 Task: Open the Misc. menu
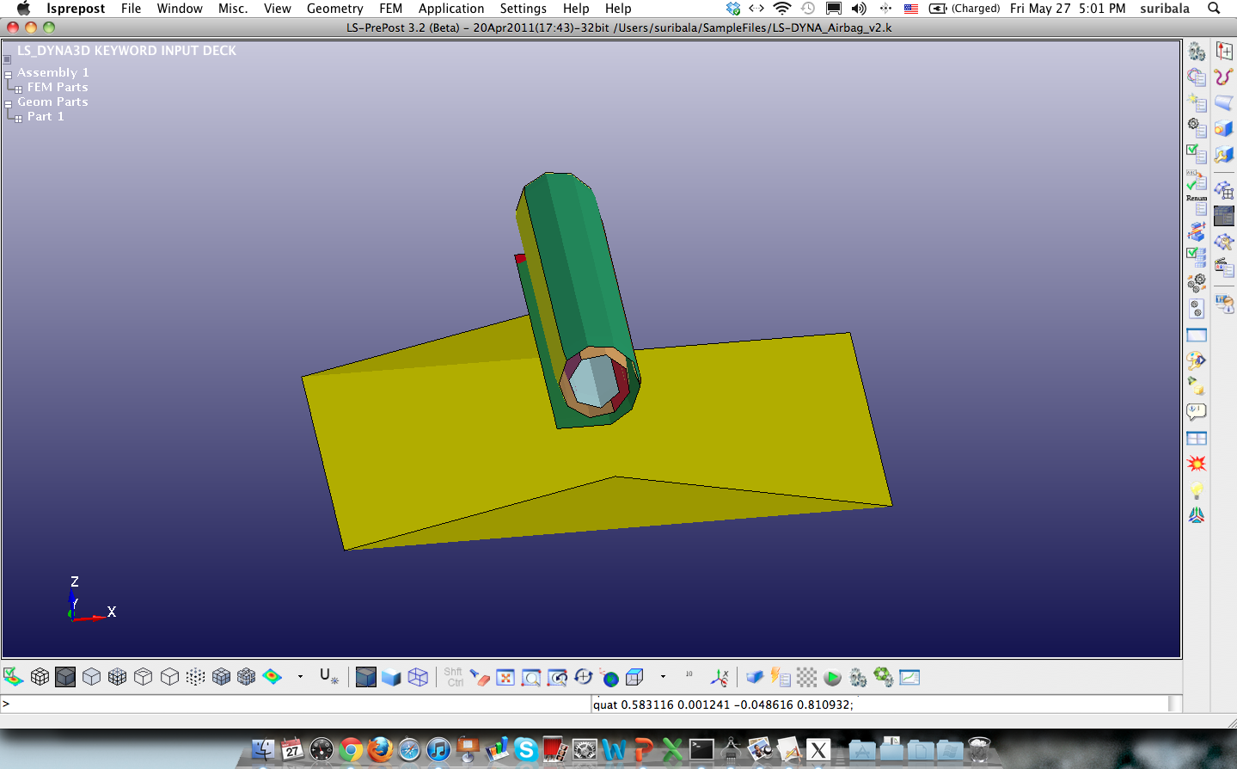tap(233, 9)
